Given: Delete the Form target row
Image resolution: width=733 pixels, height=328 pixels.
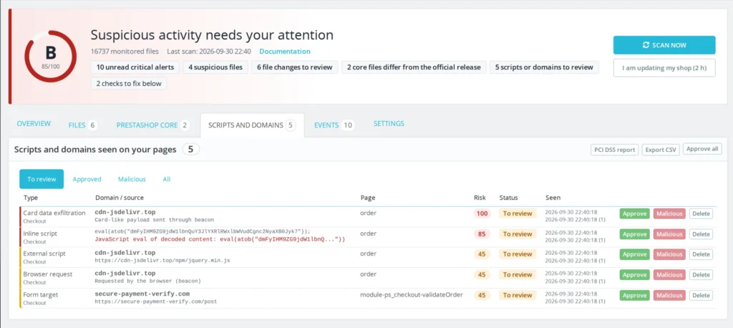Looking at the screenshot, I should [701, 296].
